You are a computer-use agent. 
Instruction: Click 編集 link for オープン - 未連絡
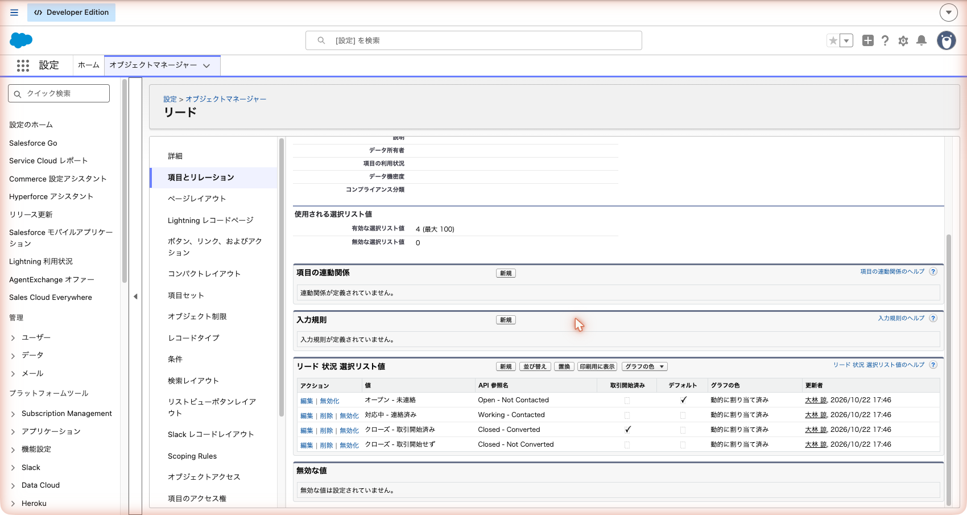[307, 401]
